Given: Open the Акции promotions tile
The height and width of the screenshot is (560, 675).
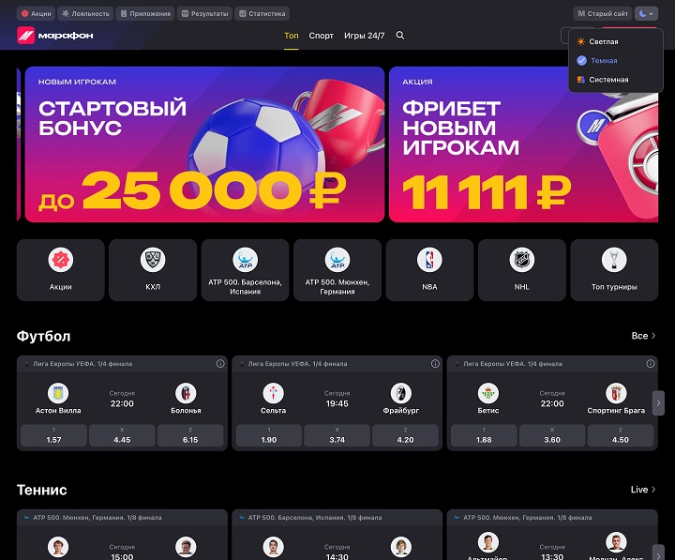Looking at the screenshot, I should [x=61, y=270].
